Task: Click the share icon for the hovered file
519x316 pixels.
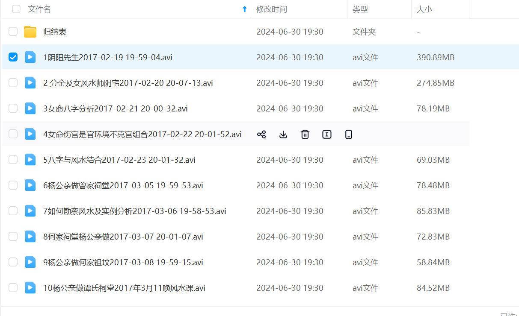Action: 261,135
